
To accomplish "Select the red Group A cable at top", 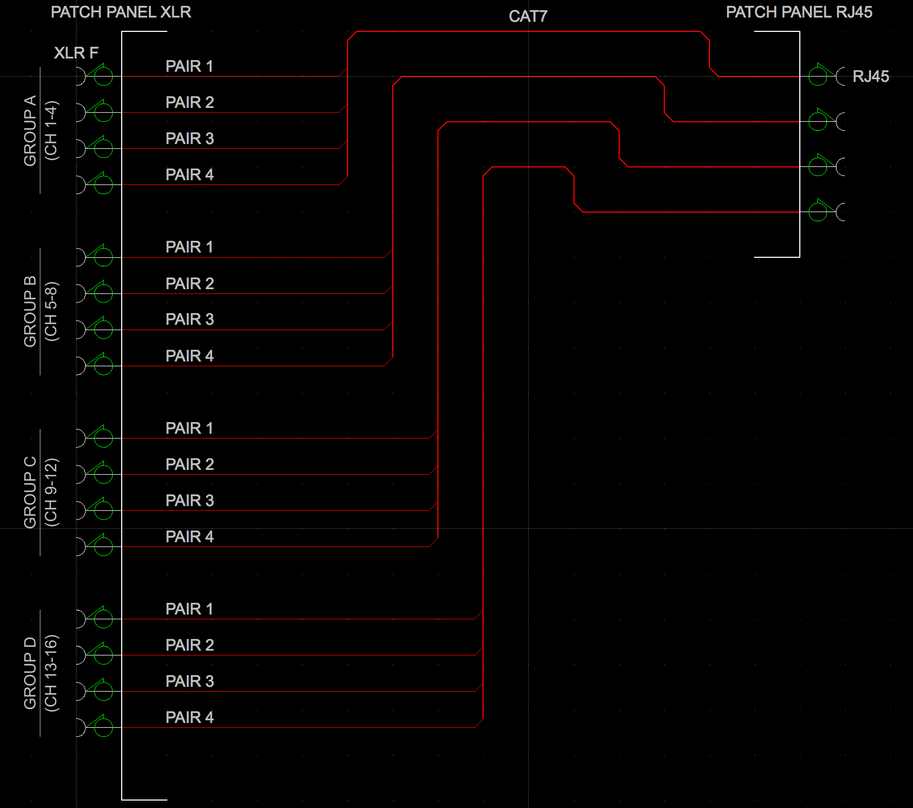I will (x=528, y=31).
